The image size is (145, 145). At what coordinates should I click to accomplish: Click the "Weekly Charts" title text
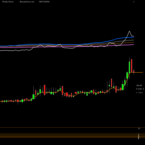coord(8,2)
